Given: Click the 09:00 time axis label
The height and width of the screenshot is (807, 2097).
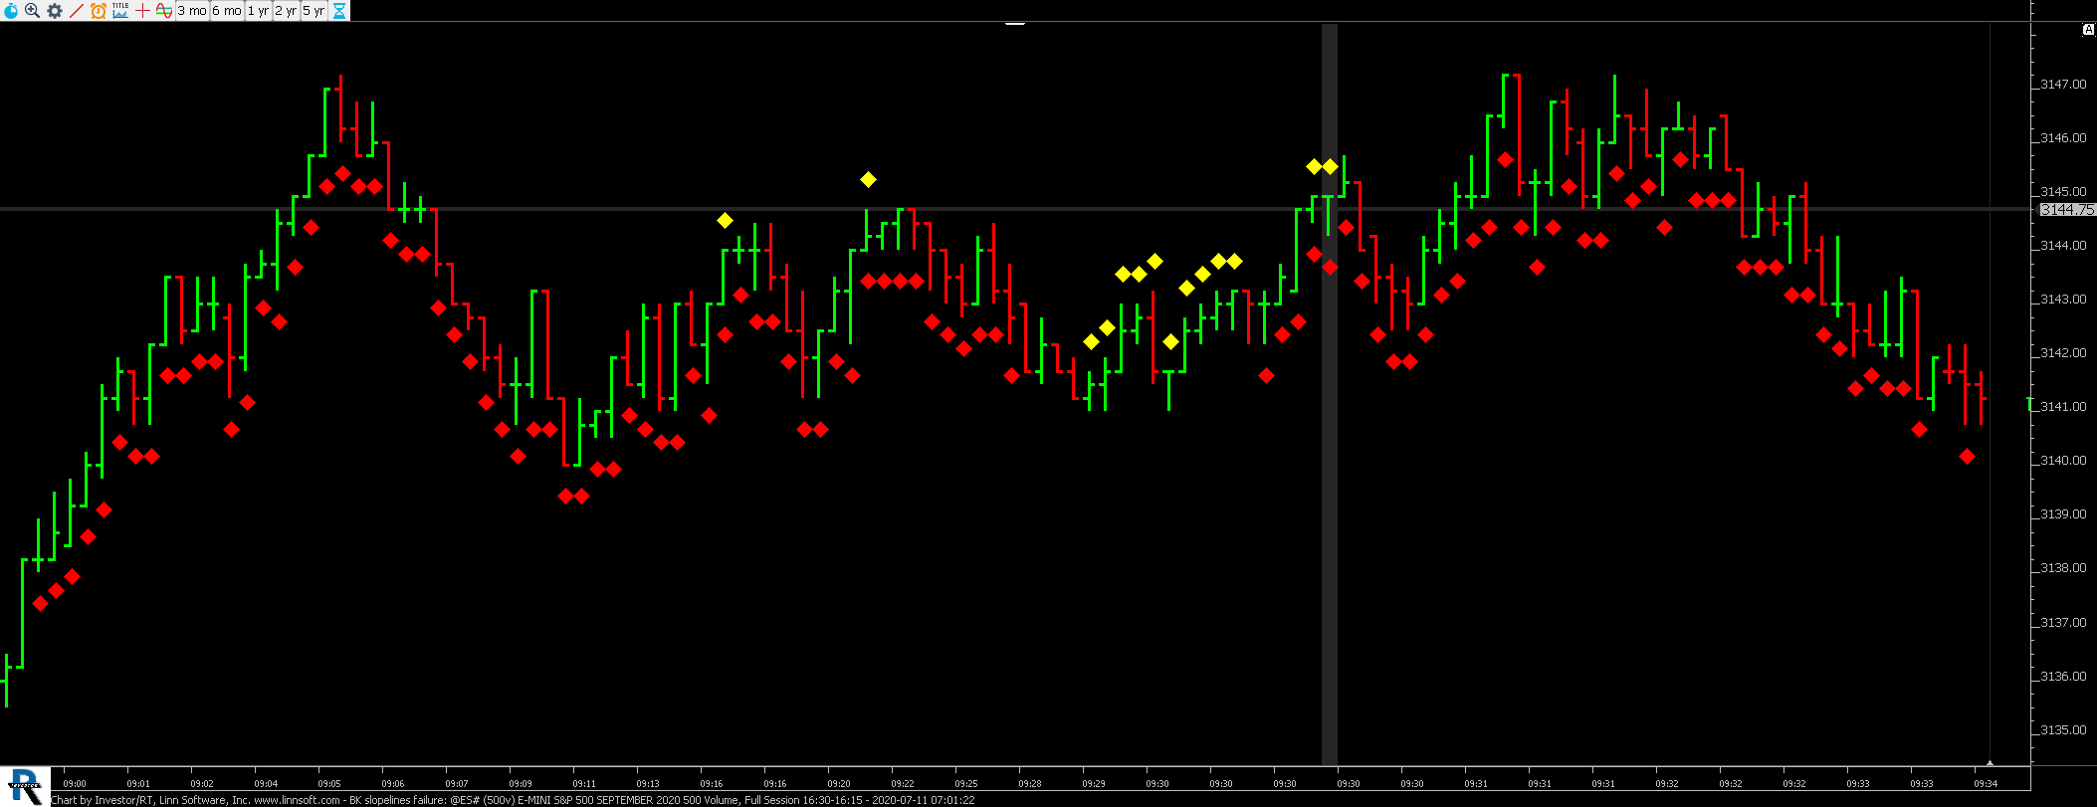Looking at the screenshot, I should coord(75,784).
